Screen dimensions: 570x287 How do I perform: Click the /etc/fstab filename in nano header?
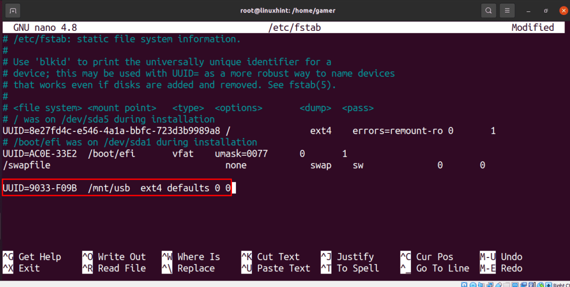coord(294,27)
